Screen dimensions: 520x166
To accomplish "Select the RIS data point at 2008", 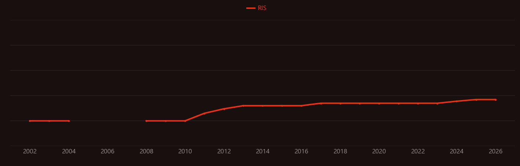I will [x=146, y=121].
